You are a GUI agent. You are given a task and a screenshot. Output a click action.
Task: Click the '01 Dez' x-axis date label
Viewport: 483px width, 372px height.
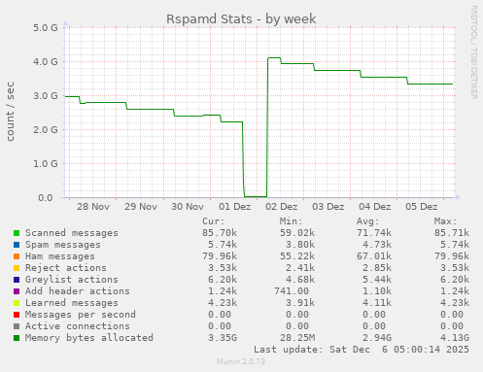(235, 207)
